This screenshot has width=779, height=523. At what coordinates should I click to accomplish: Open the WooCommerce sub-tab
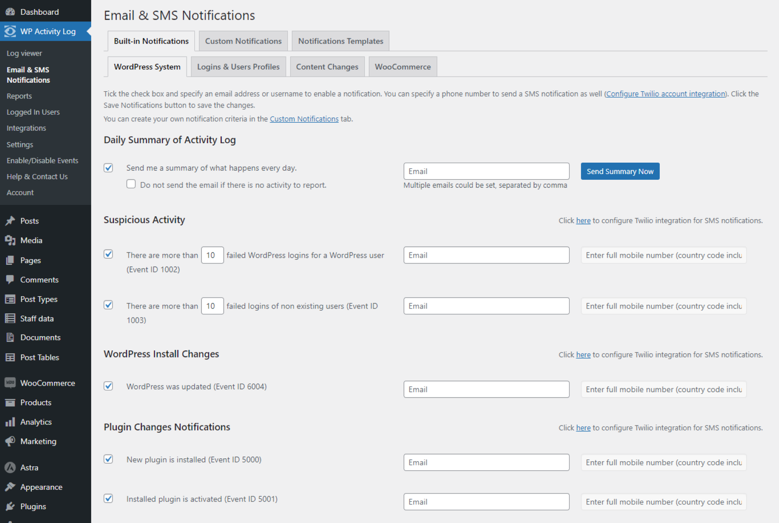click(x=403, y=67)
